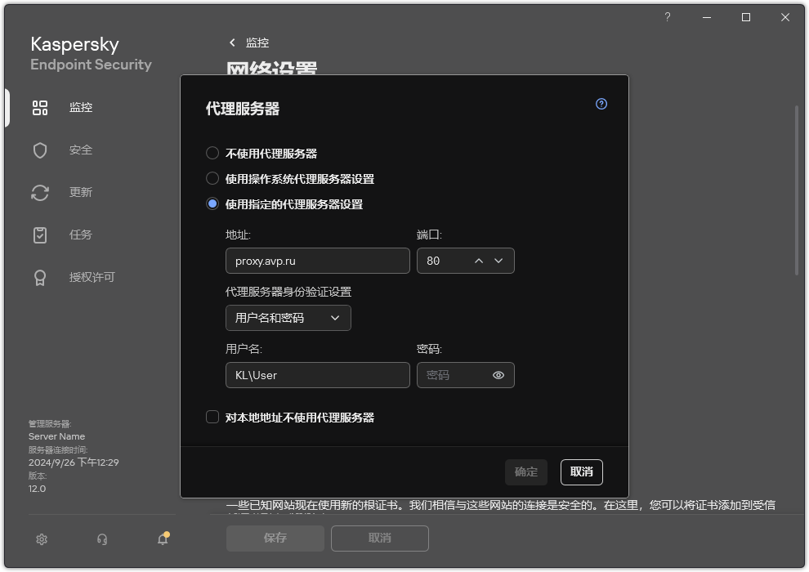Confirm settings with 确定 button

coord(525,471)
